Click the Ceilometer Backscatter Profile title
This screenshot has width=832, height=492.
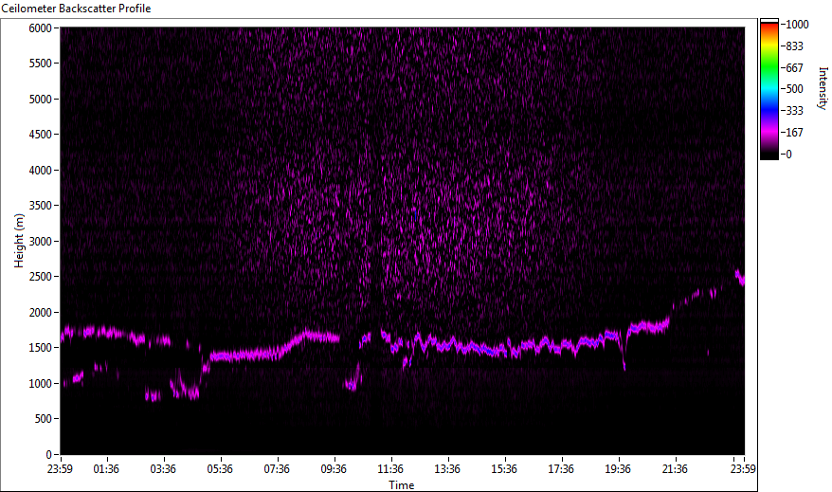click(x=76, y=9)
